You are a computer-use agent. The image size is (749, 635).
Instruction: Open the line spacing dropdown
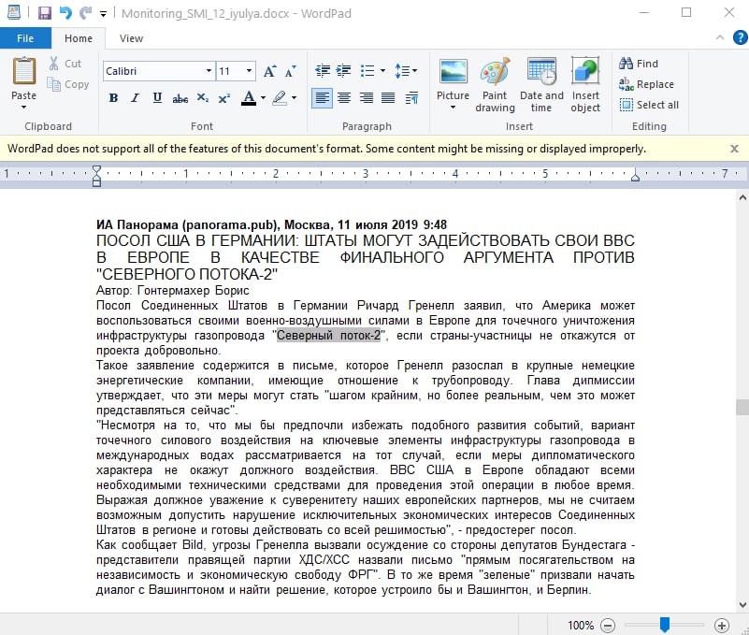406,71
